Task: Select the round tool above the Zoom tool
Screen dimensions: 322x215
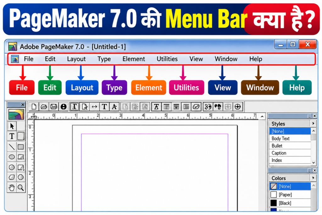Action: tap(21, 177)
